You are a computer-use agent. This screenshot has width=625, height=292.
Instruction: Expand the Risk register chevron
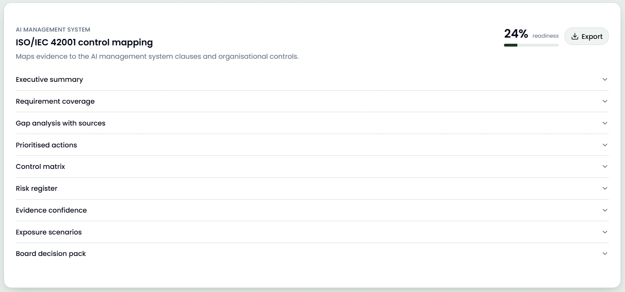click(605, 188)
